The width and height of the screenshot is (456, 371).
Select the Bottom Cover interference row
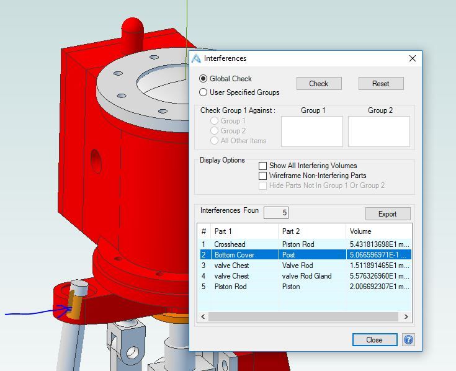[305, 255]
